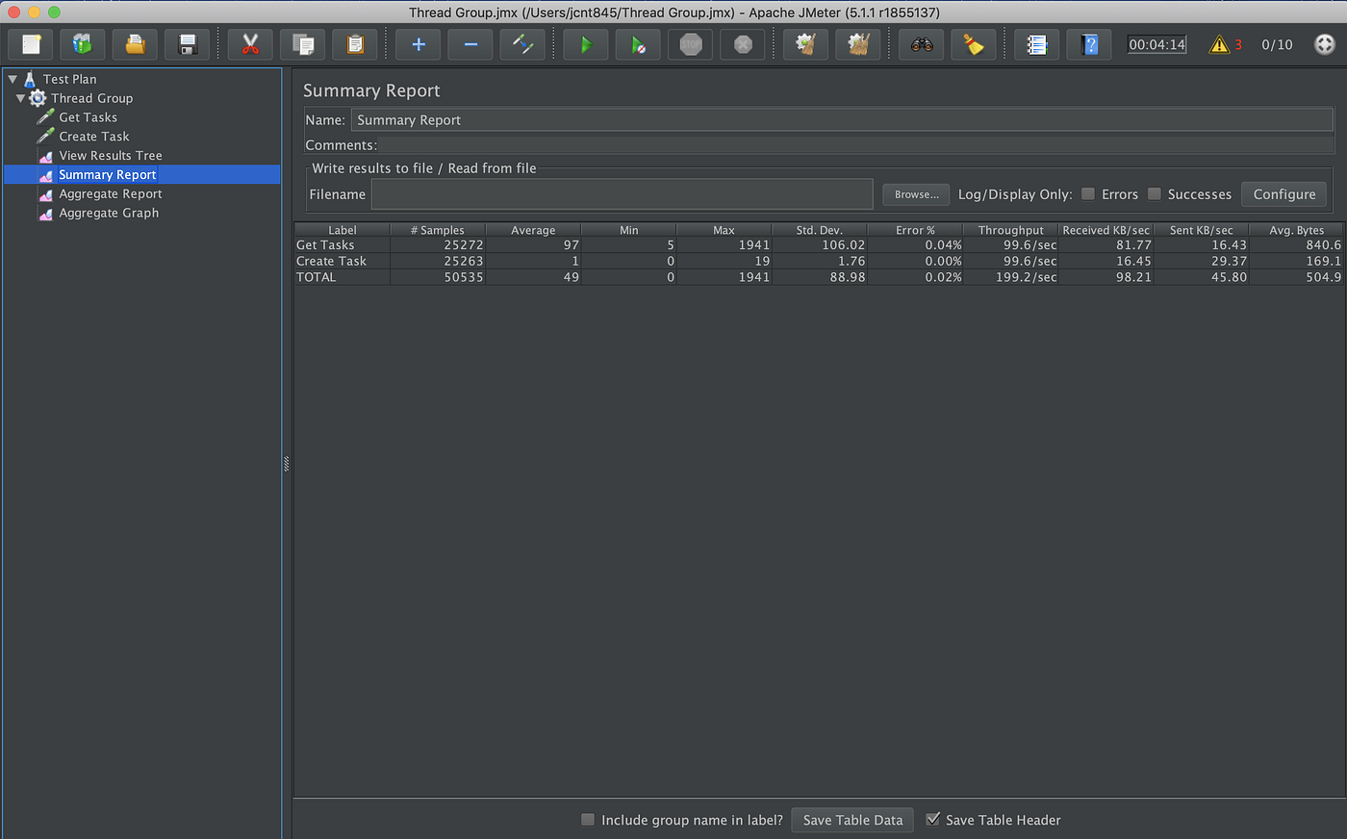Click inside the Filename input field
1347x839 pixels.
(621, 193)
